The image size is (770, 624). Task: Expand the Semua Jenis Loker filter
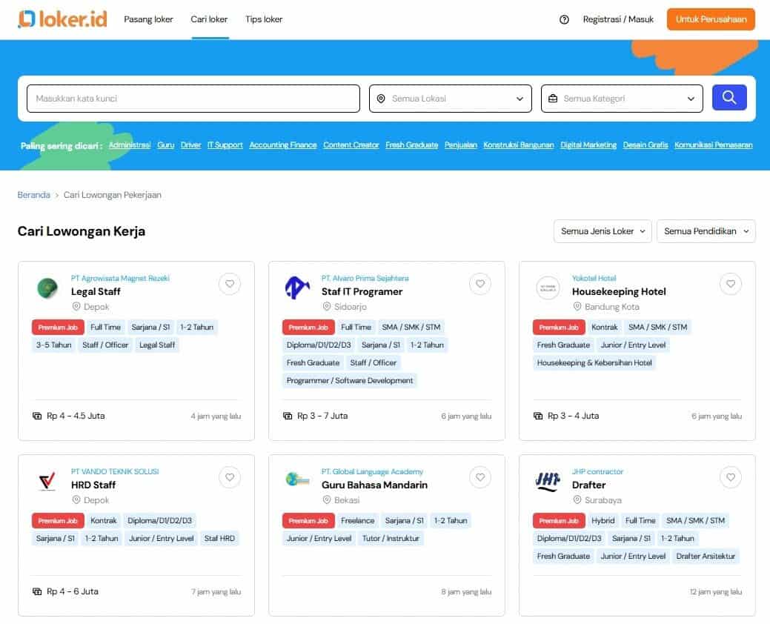(x=602, y=231)
